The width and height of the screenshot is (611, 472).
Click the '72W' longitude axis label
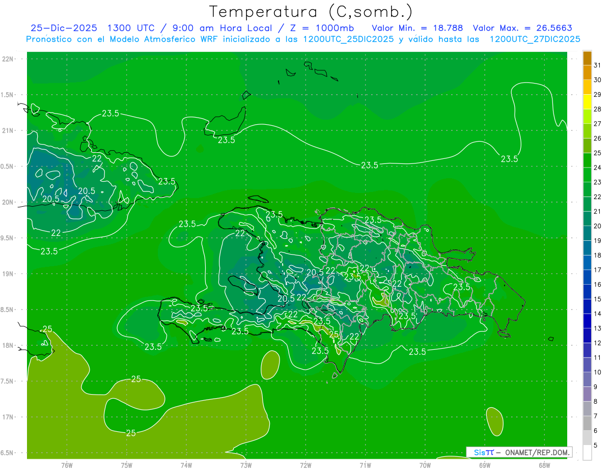pyautogui.click(x=305, y=465)
